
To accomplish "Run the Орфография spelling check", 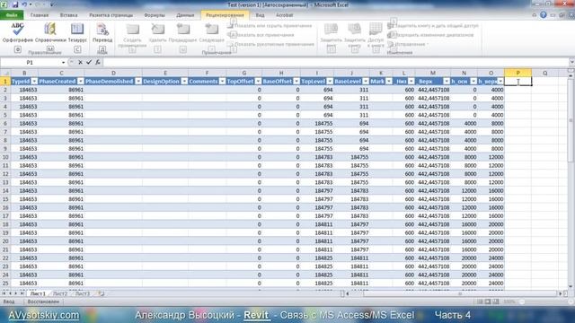I will (18, 32).
